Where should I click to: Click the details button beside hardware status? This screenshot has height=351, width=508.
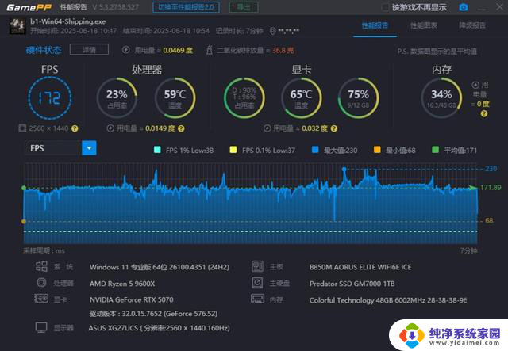tap(89, 49)
